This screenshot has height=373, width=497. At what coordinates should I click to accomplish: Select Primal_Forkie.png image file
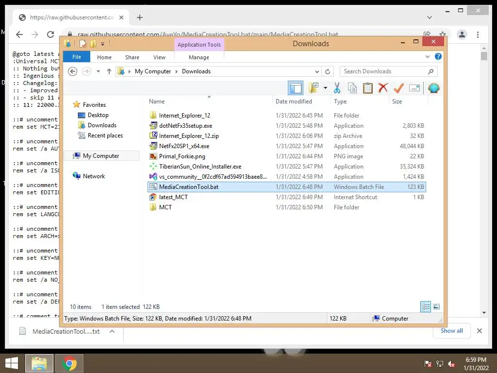(287, 156)
